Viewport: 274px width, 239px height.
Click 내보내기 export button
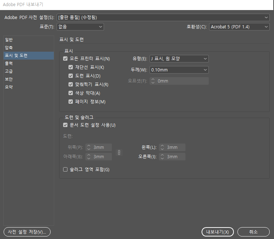(218, 232)
